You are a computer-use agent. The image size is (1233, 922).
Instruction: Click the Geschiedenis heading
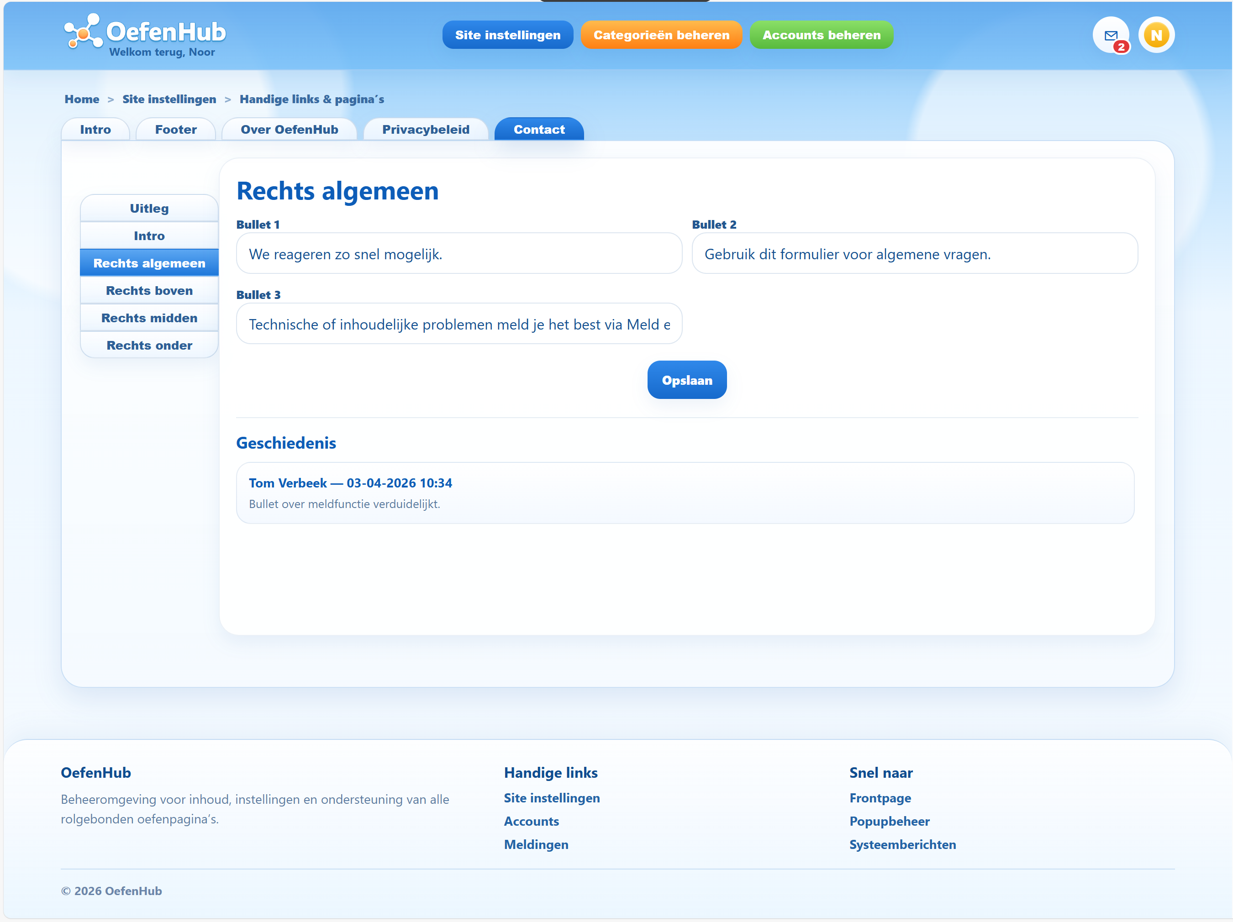(286, 443)
